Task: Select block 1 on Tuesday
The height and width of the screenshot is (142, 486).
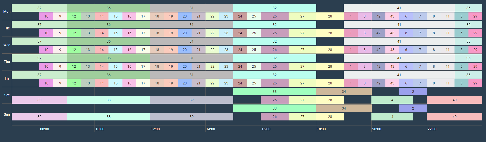Action: (x=351, y=33)
